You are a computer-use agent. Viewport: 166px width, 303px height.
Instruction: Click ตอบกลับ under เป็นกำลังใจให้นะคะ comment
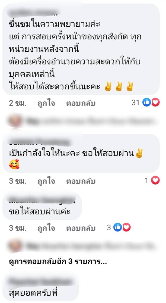(81, 181)
